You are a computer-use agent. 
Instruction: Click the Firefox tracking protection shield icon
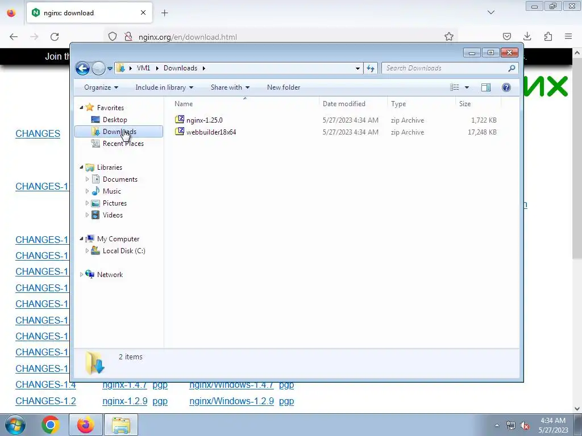tap(113, 37)
